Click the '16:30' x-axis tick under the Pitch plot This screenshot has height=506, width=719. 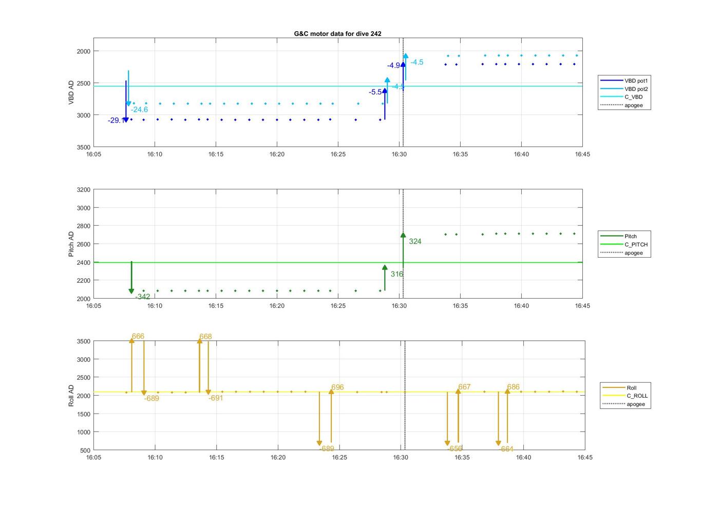pos(399,305)
